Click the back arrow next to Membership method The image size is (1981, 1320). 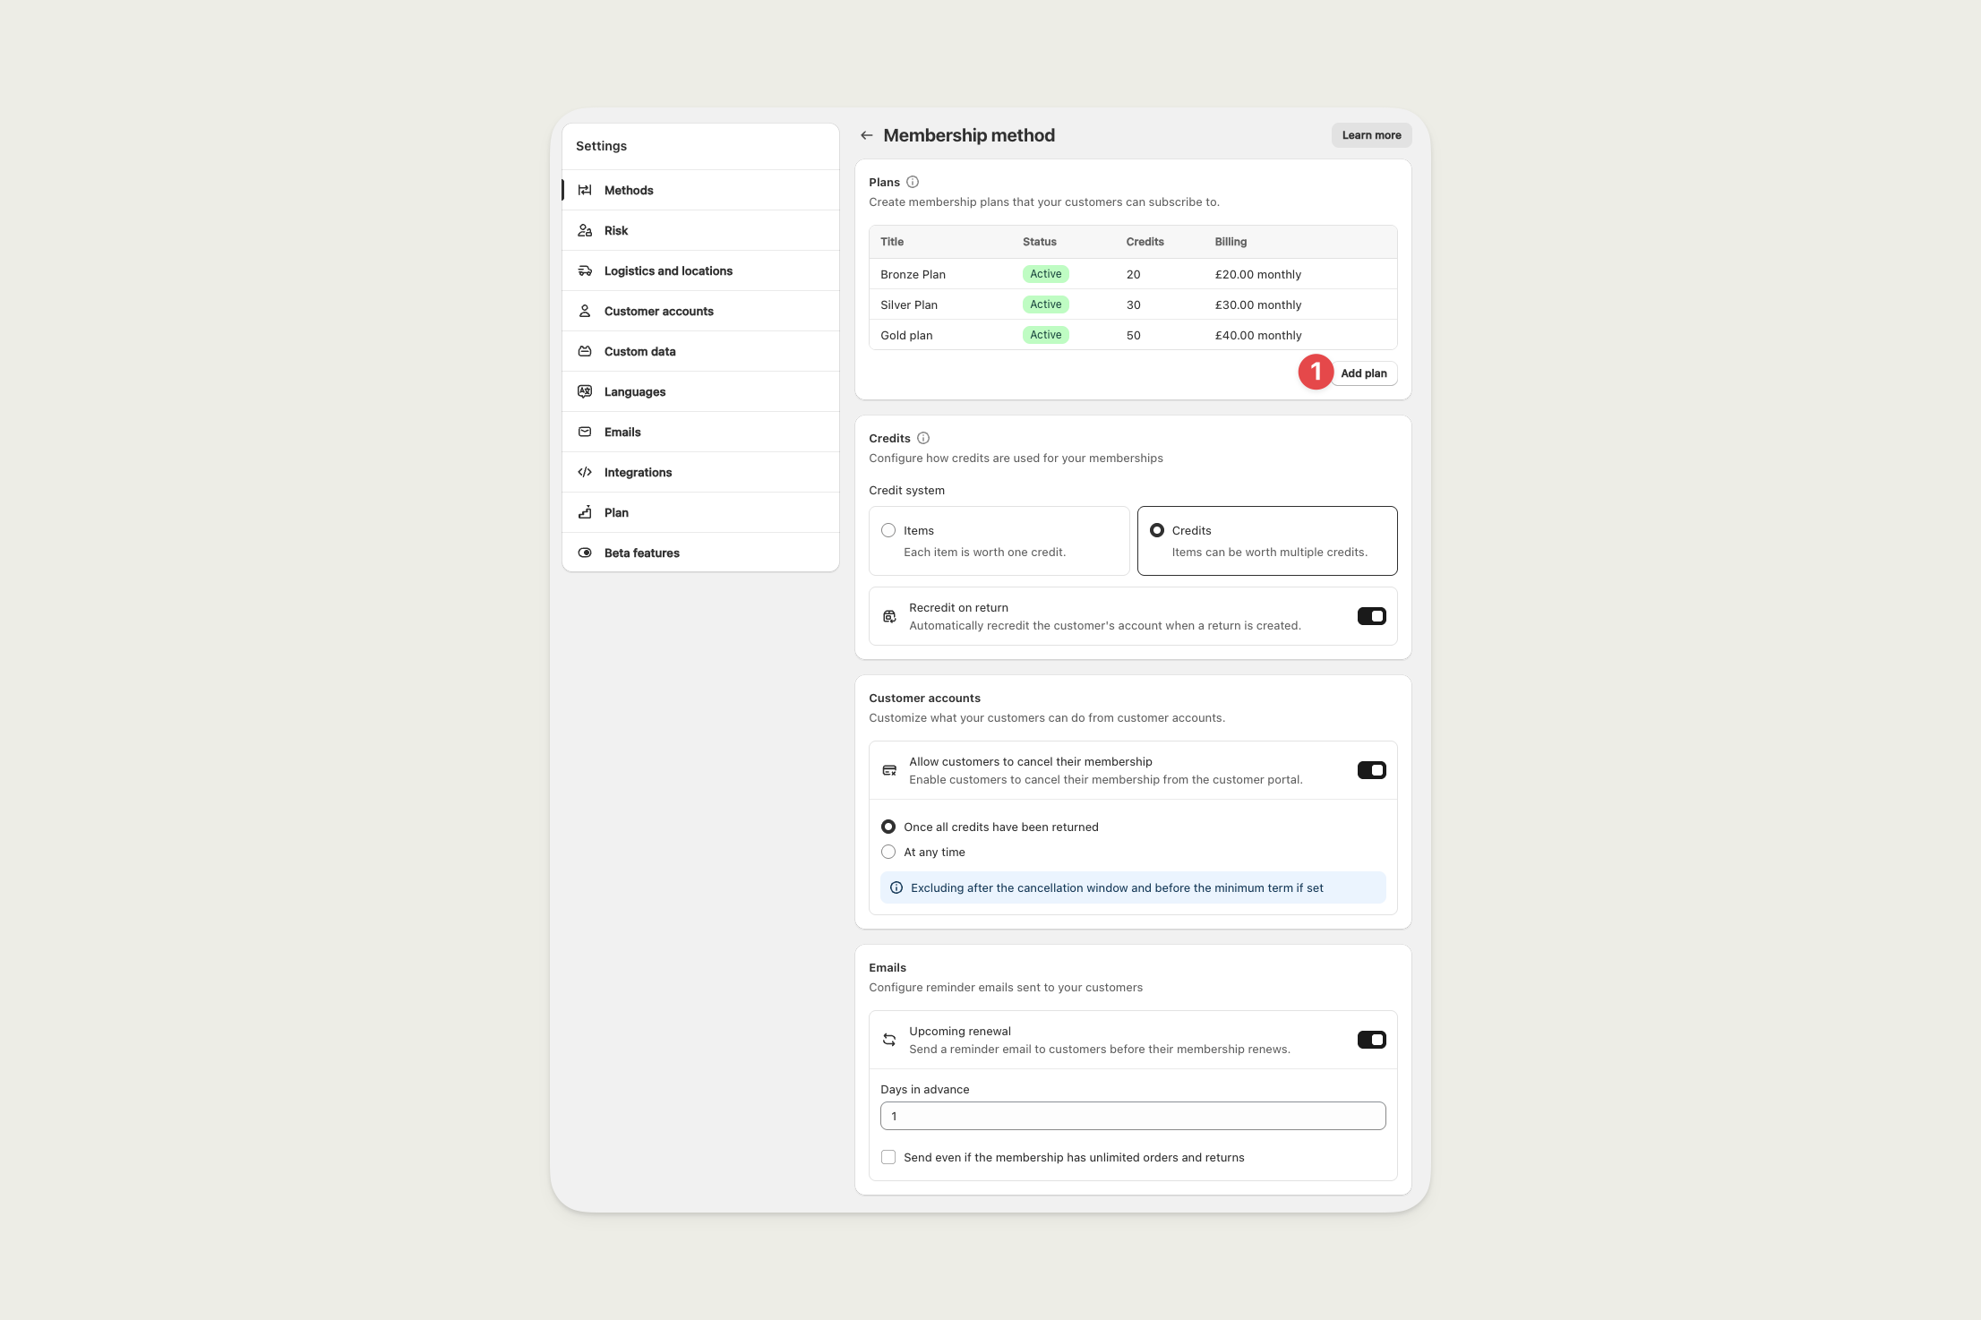pyautogui.click(x=867, y=134)
